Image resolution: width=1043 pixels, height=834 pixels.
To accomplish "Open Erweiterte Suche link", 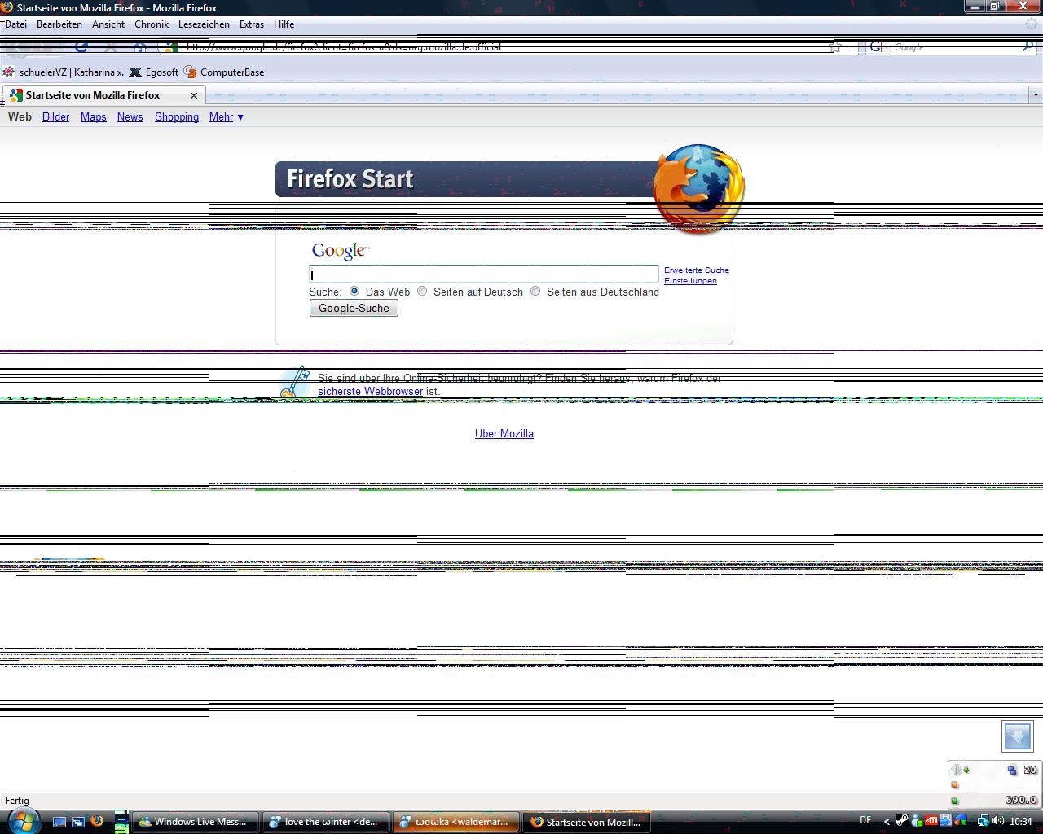I will click(x=697, y=270).
